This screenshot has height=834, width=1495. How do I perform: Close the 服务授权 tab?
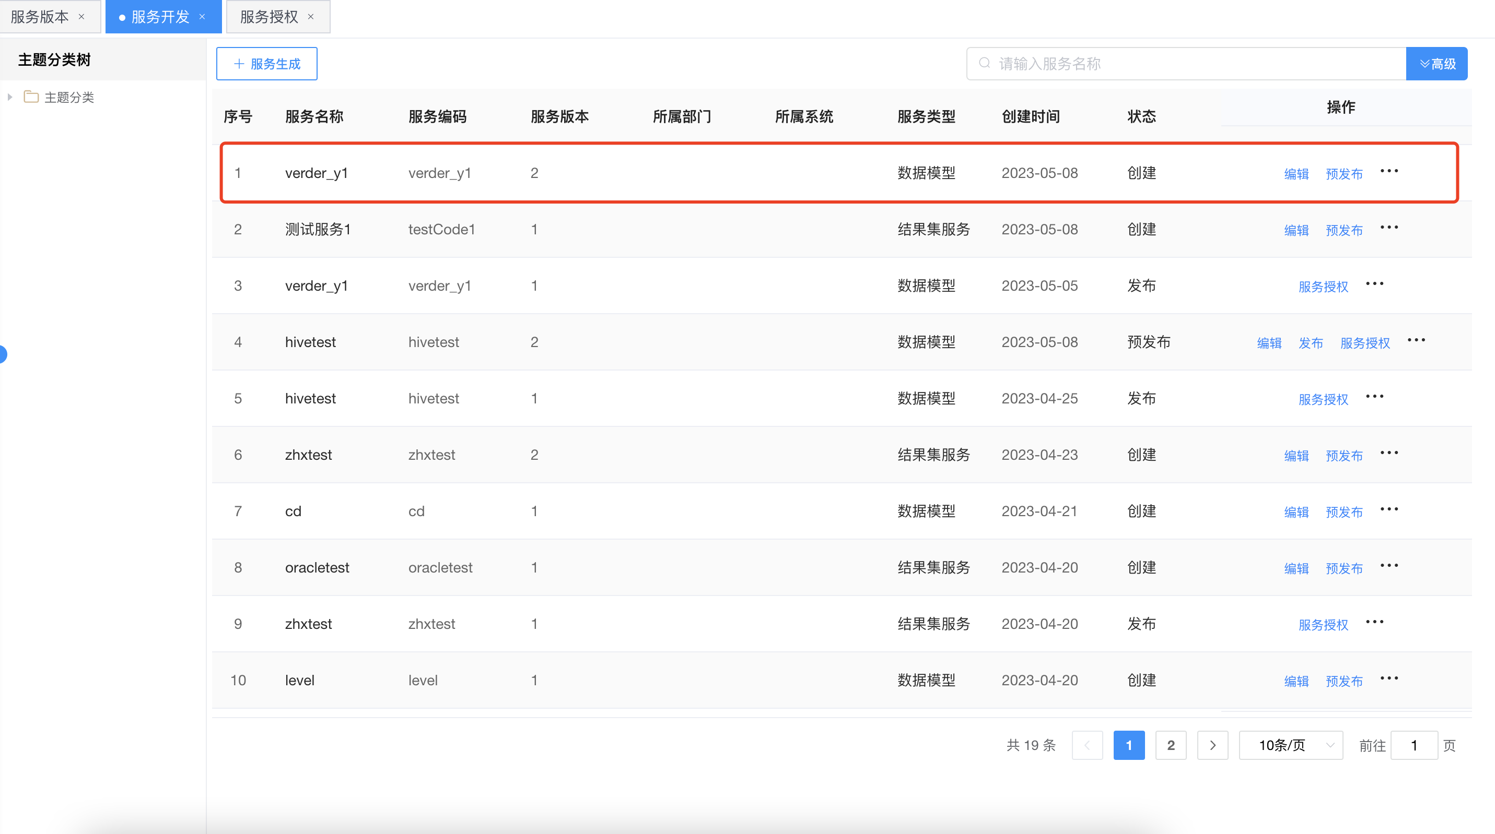(310, 17)
